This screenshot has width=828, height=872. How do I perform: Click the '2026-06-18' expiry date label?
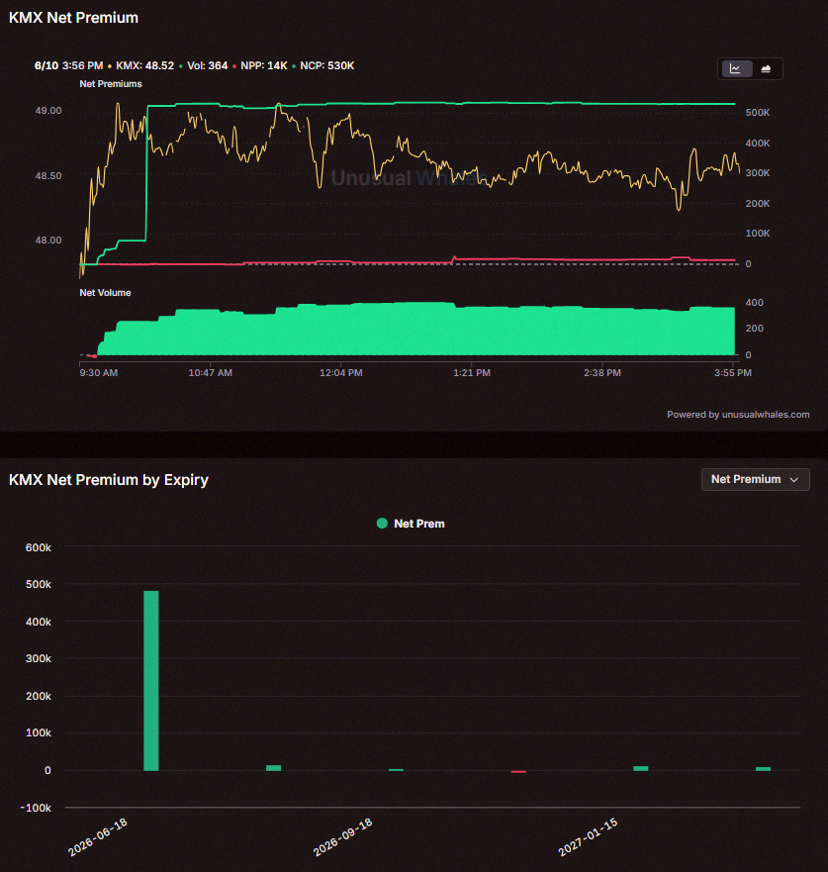click(98, 837)
